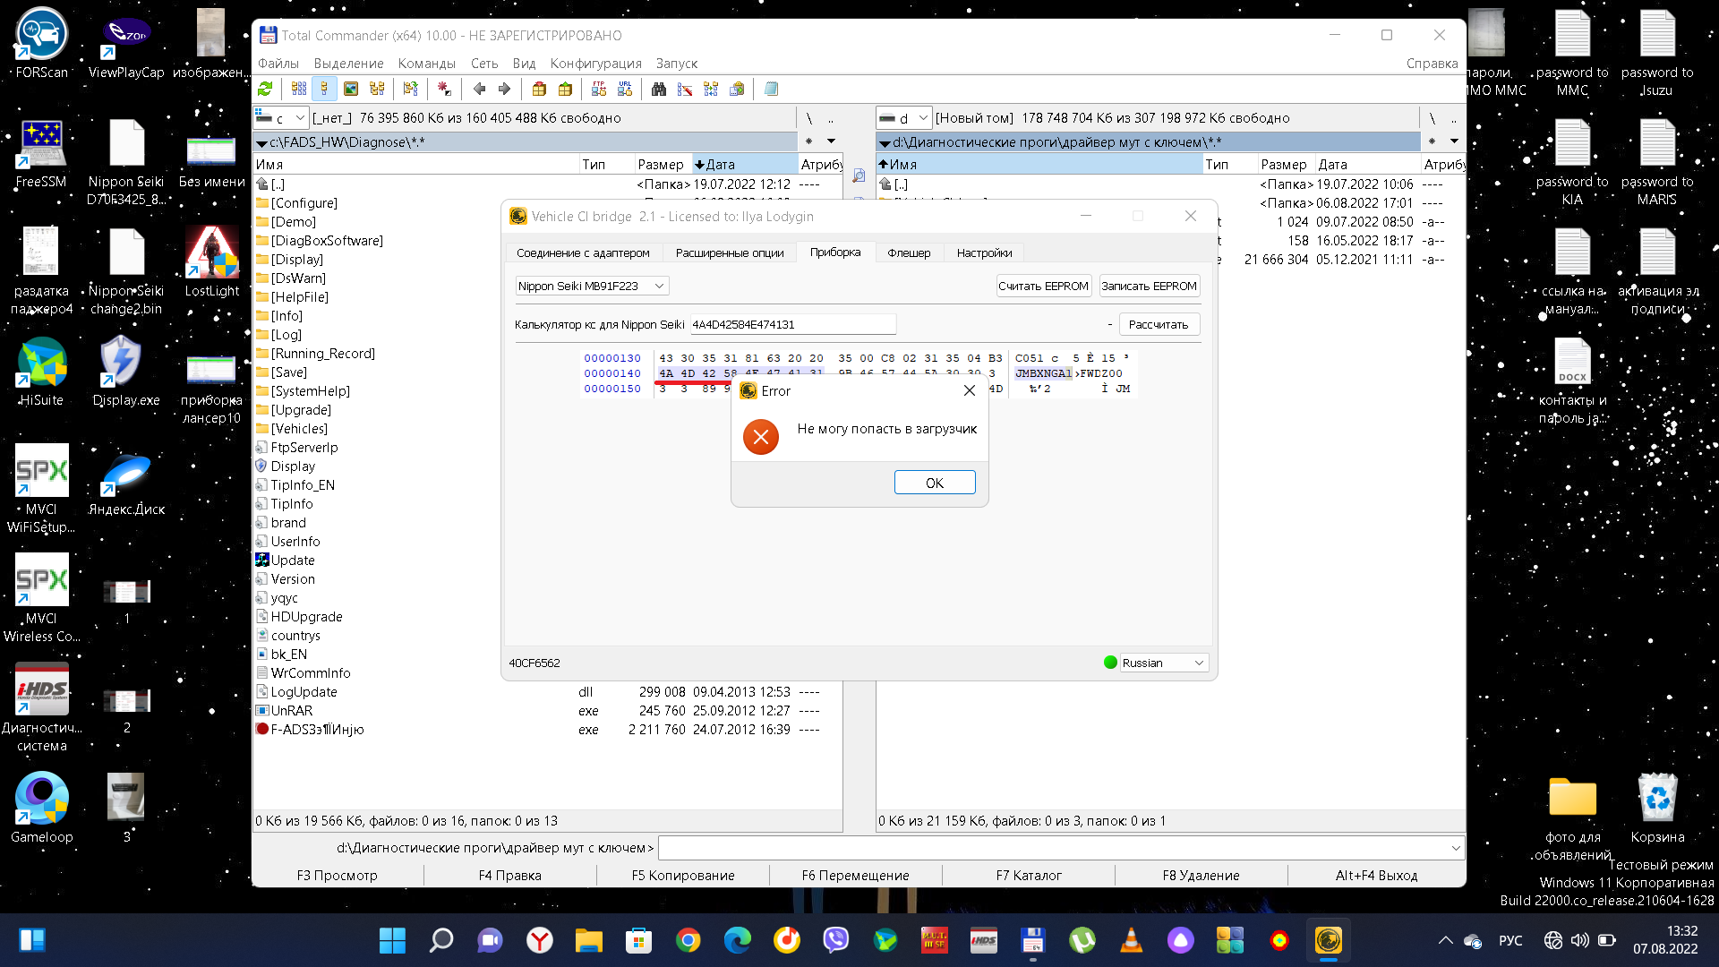Click the Back arrow in toolbar
The image size is (1719, 967).
(x=479, y=89)
